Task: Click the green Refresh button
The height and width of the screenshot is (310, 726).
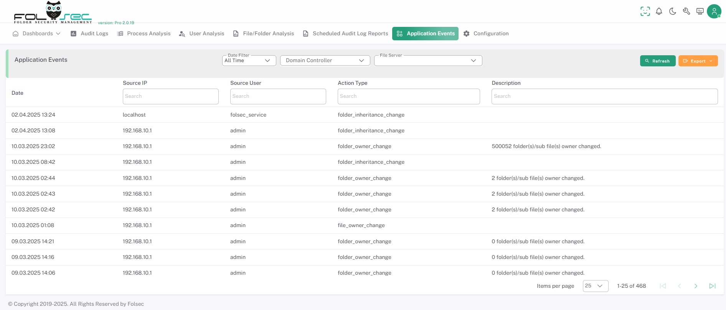Action: click(657, 61)
